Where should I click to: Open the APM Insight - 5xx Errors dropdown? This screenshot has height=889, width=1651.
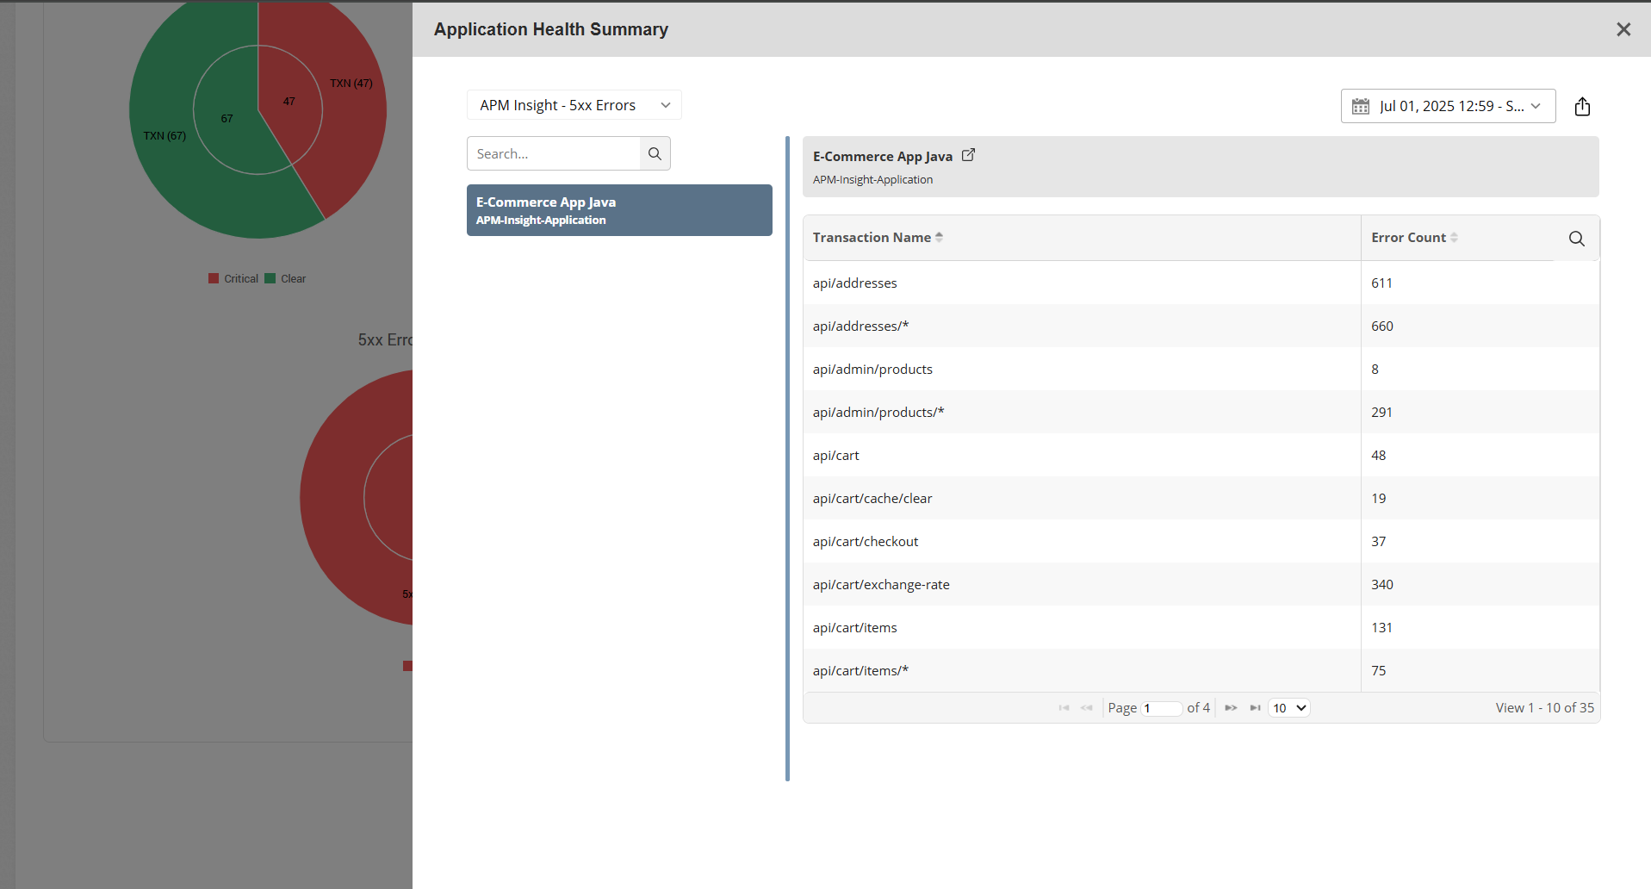573,104
